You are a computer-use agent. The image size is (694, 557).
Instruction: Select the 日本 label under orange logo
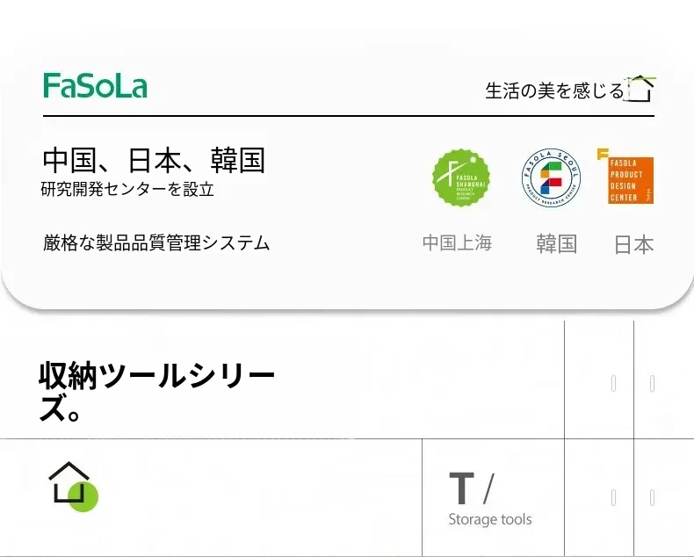coord(633,245)
